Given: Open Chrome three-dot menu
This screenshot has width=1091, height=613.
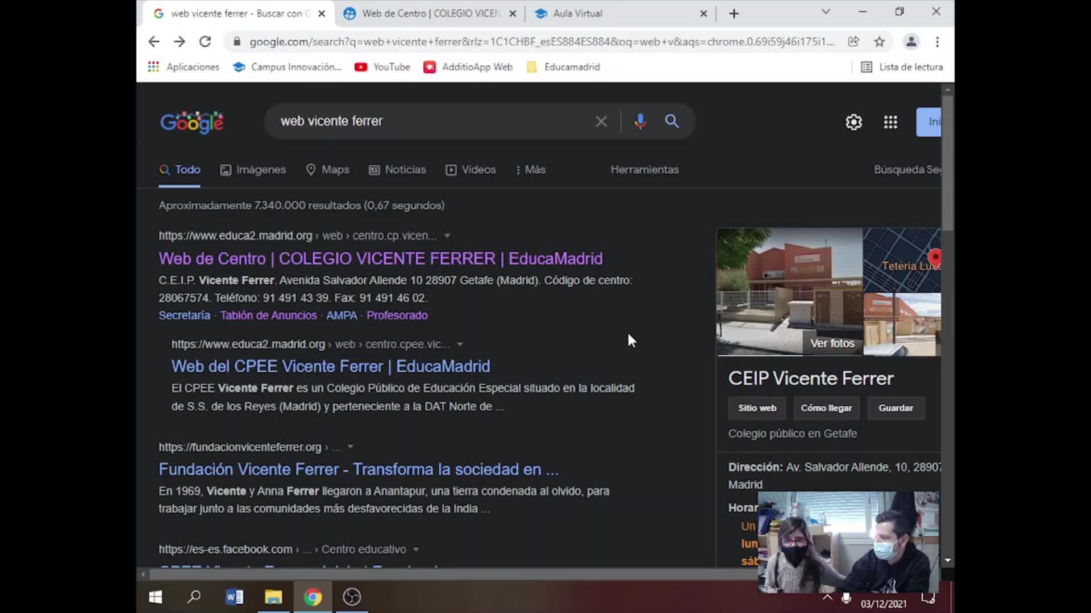Looking at the screenshot, I should tap(937, 41).
